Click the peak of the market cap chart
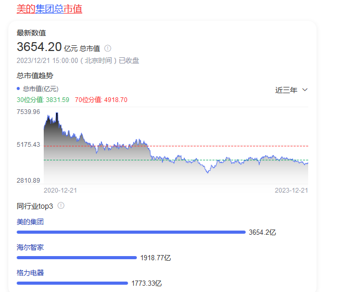This screenshot has width=341, height=292. tap(57, 113)
